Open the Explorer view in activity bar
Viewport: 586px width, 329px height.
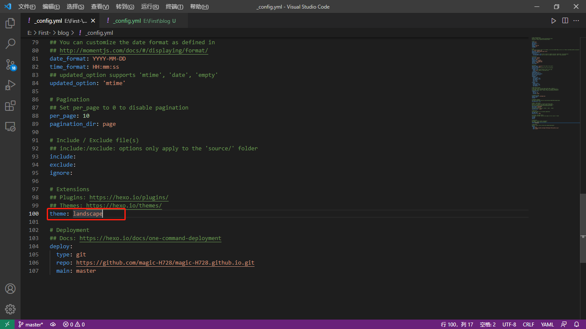point(10,23)
